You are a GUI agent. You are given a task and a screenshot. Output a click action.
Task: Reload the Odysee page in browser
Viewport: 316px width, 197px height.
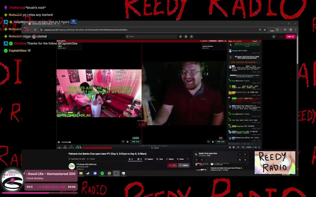coord(35,30)
